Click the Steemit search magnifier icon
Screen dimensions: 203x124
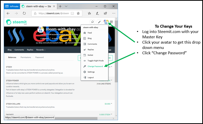tap(92, 22)
